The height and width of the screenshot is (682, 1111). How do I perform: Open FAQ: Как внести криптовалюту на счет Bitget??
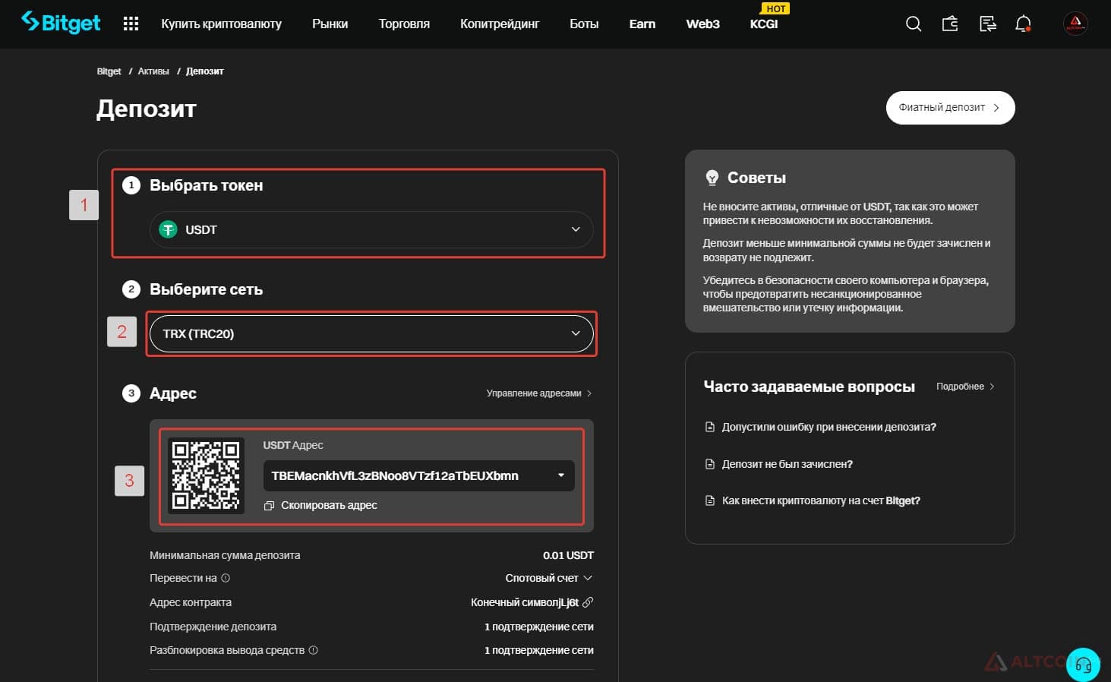(821, 500)
